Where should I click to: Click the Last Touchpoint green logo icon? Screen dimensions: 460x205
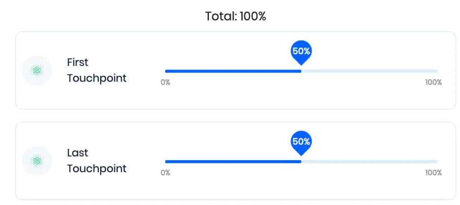(37, 161)
